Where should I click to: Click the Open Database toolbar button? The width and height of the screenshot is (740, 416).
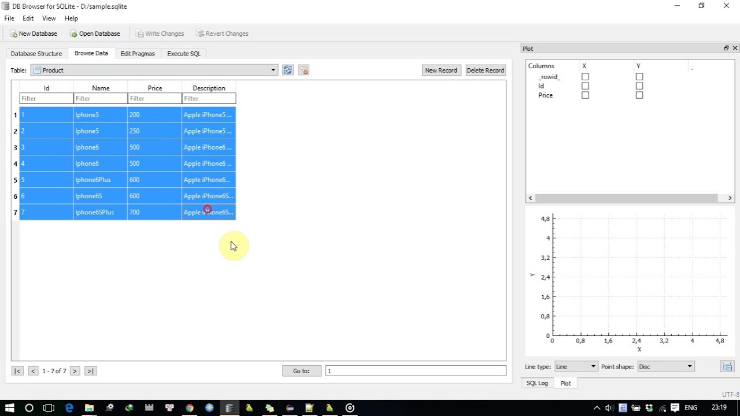95,34
